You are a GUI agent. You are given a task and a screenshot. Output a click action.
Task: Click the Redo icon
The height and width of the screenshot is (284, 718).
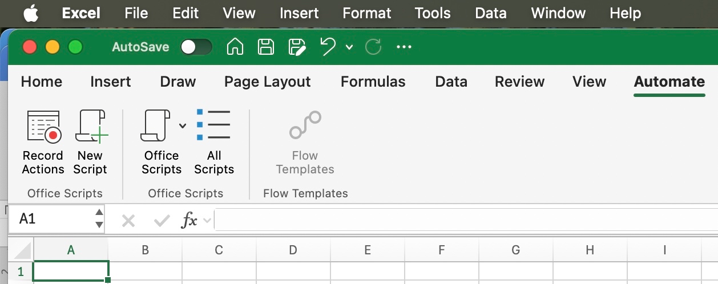coord(373,47)
